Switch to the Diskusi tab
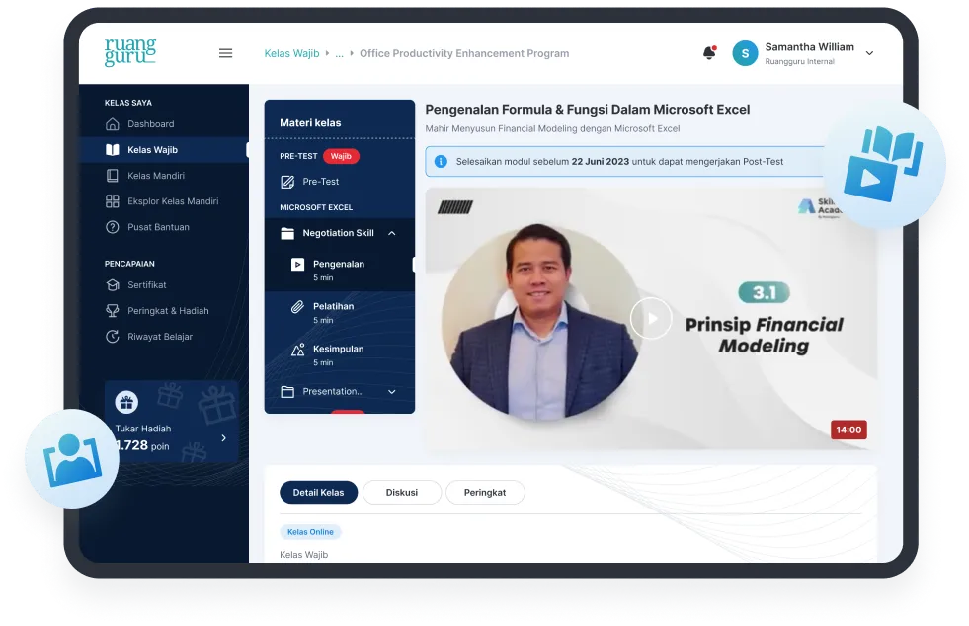 [402, 493]
